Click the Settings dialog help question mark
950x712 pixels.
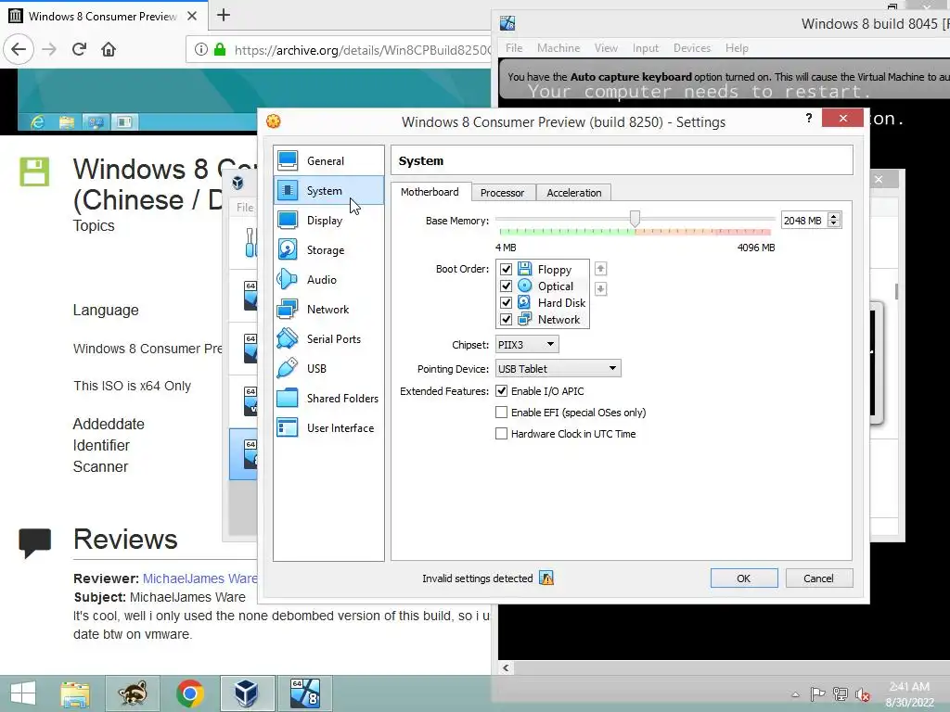809,118
